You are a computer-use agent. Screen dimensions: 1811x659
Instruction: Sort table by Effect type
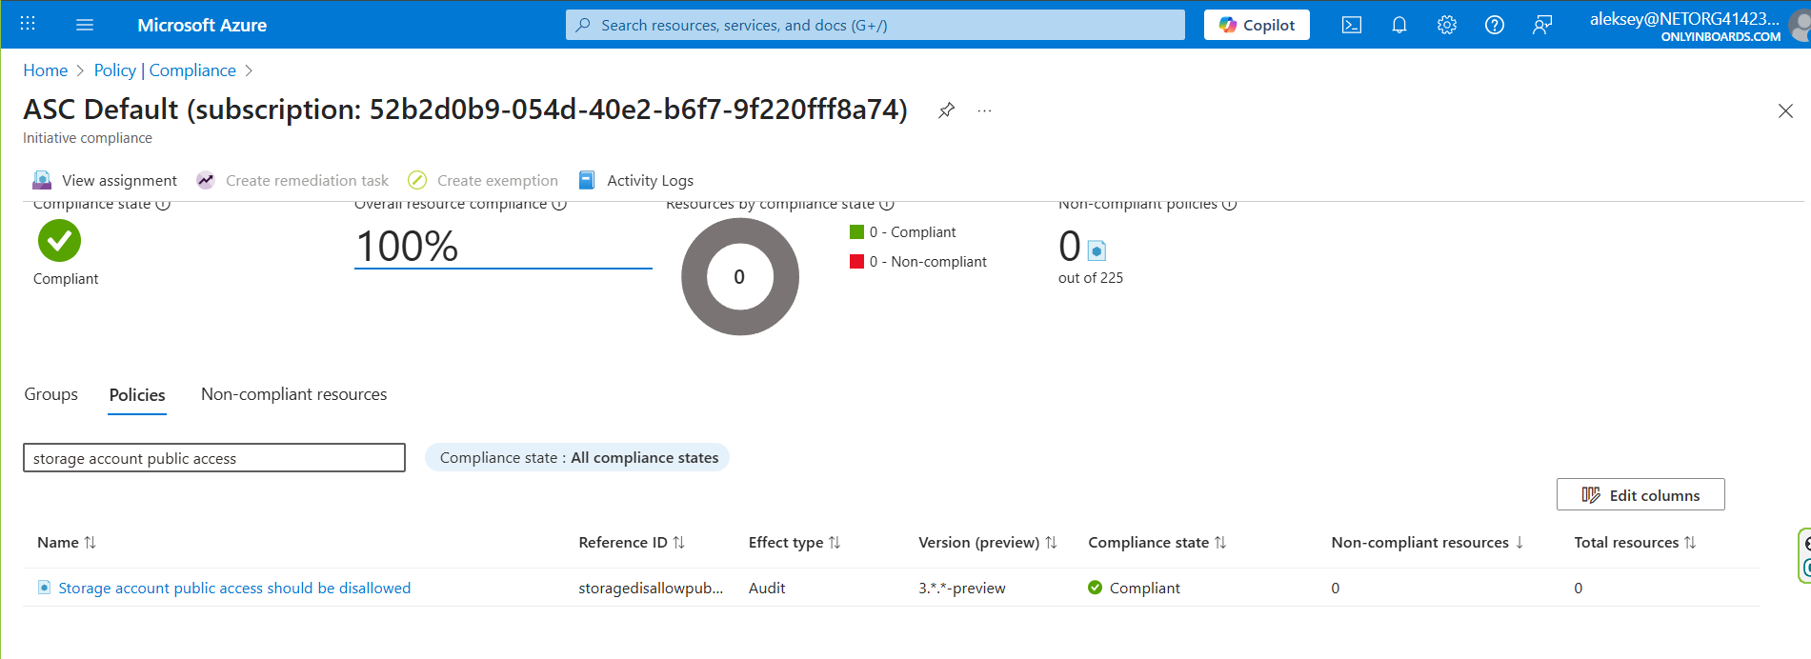coord(795,542)
